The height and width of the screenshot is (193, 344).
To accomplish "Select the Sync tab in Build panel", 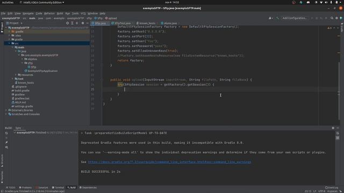I will click(18, 128).
